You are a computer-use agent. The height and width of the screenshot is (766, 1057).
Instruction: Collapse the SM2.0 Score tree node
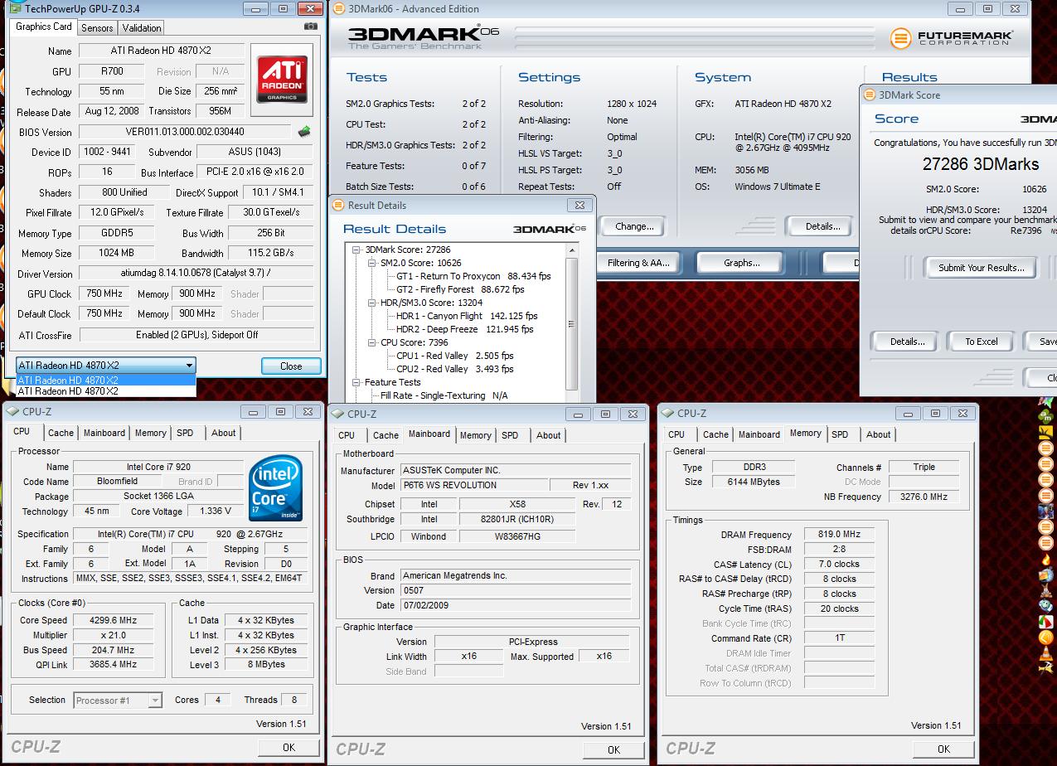372,263
